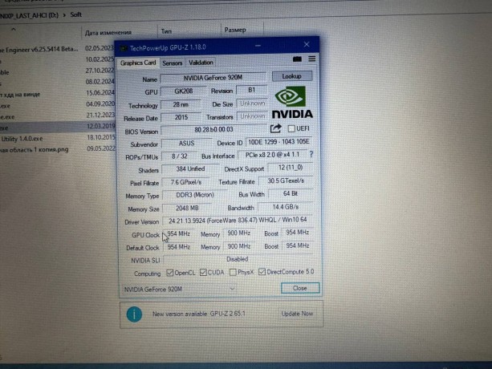This screenshot has height=369, width=492.
Task: Toggle the DirectCompute 5.0 checkbox
Action: 262,272
